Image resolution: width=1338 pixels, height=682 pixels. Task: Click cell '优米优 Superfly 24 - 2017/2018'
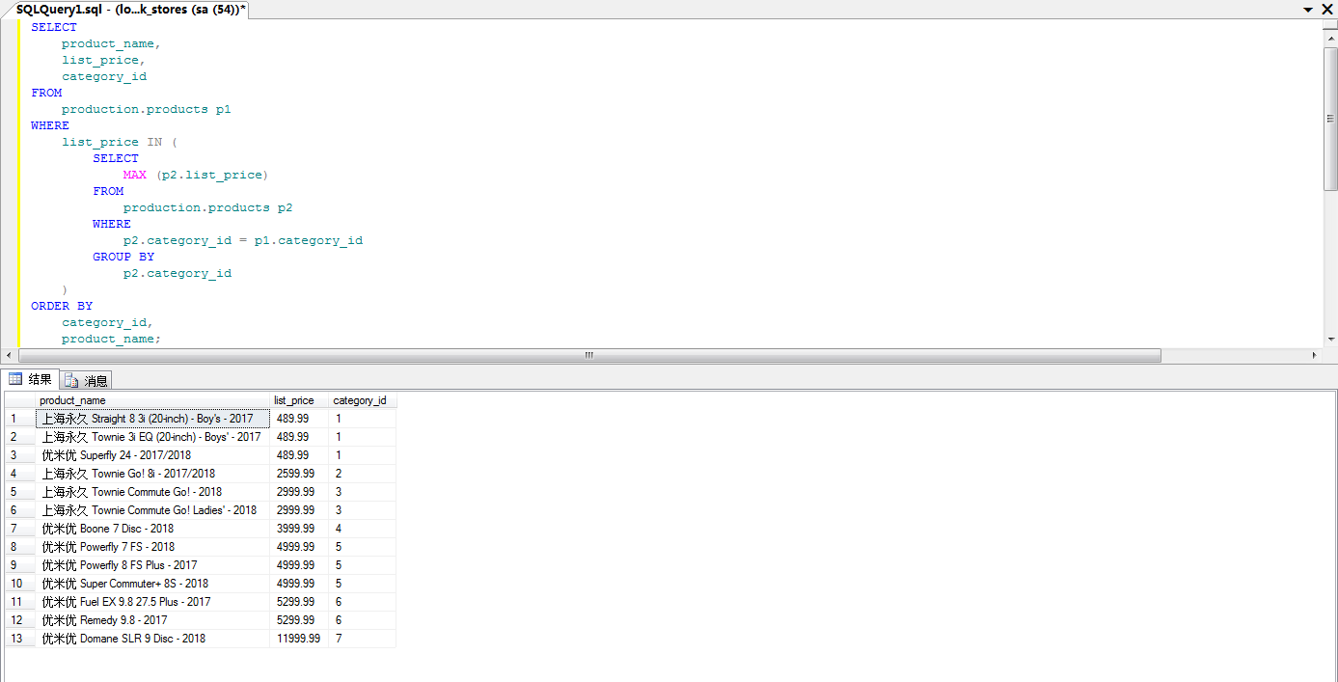click(x=152, y=455)
